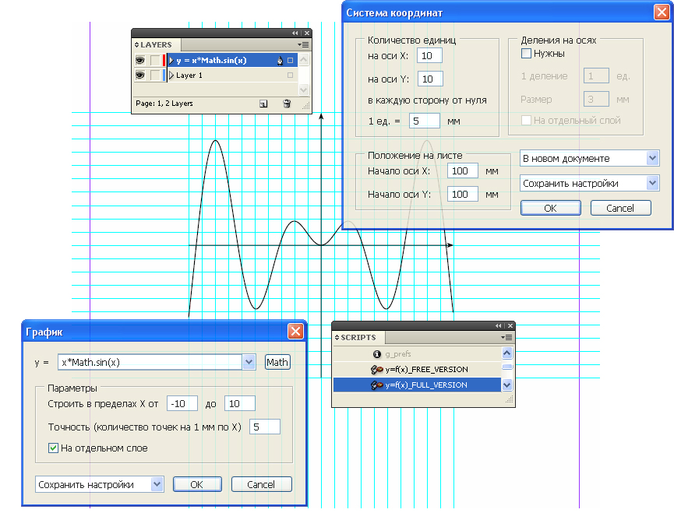Screen dimensions: 674x513
Task: Click Layers panel scrollbar down arrow
Action: [303, 90]
